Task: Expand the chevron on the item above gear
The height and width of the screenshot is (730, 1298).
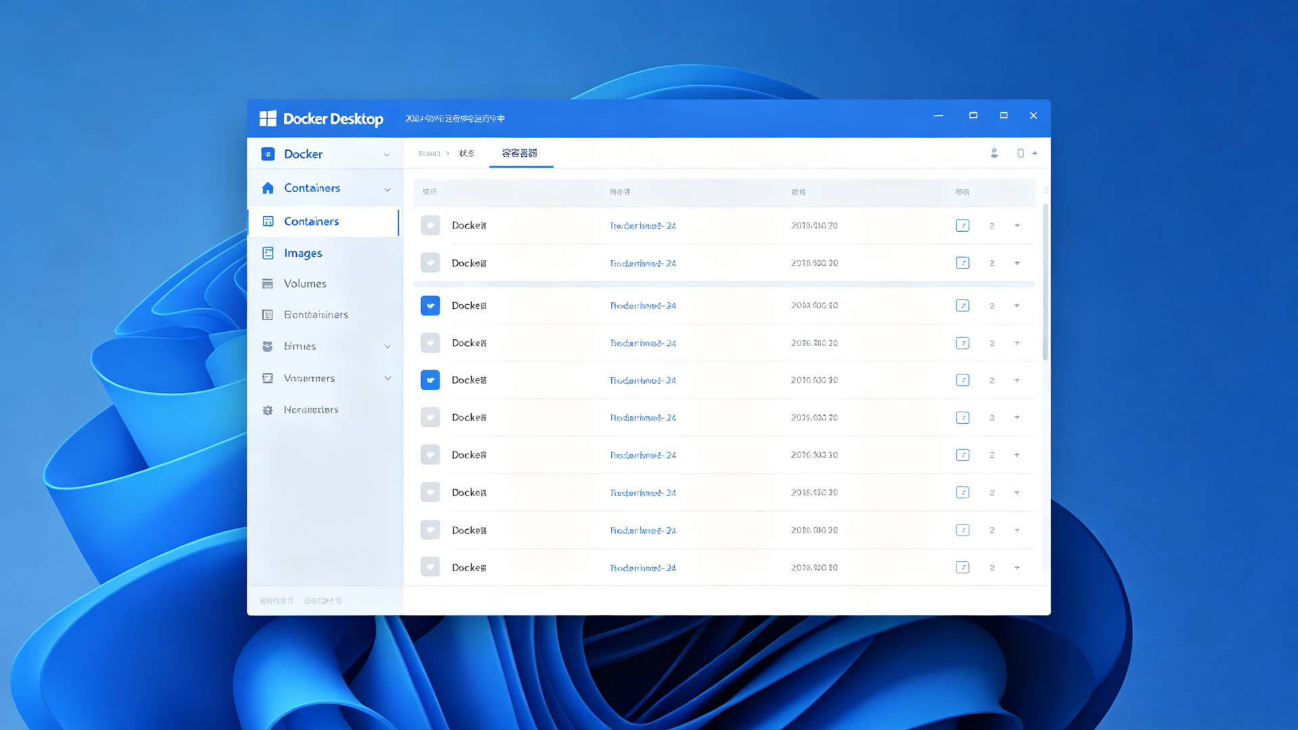Action: coord(387,379)
